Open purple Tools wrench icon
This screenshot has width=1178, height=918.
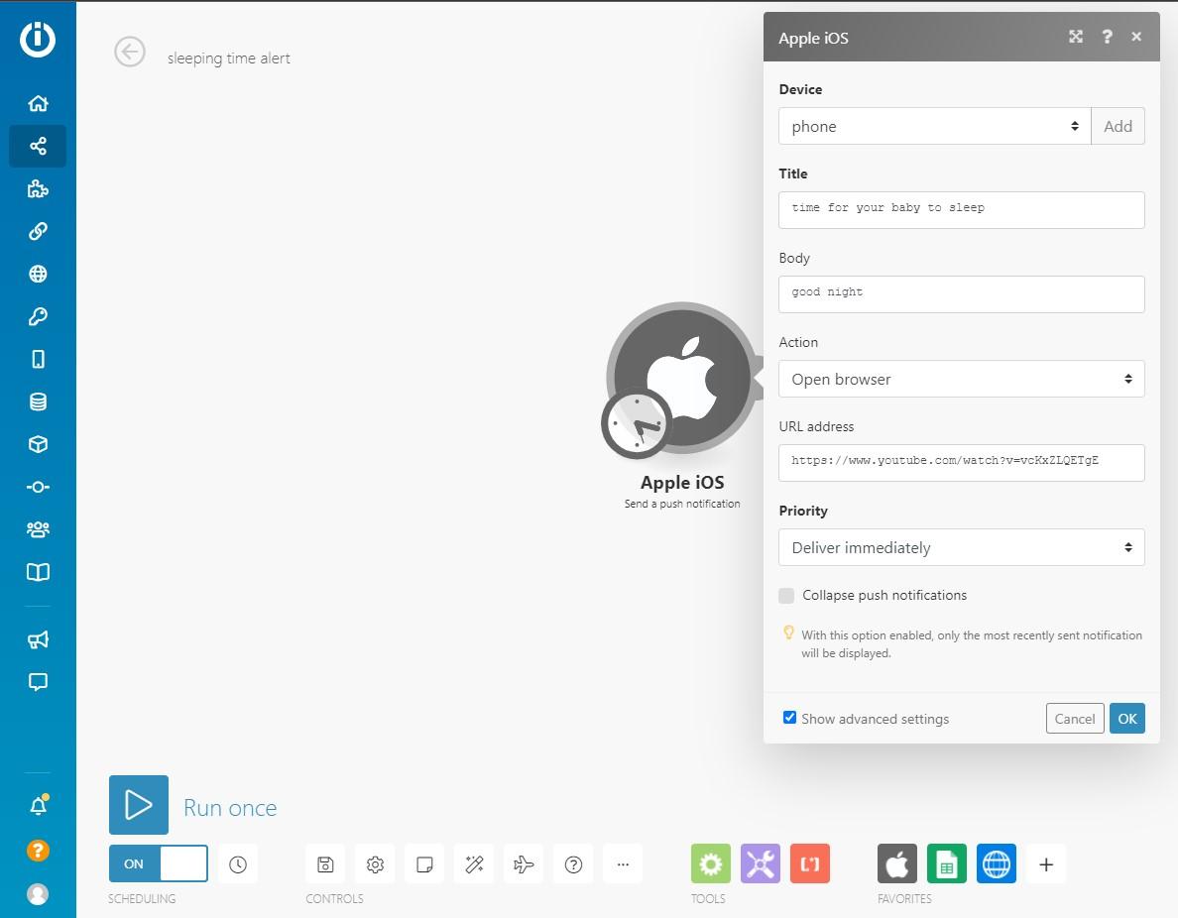tap(761, 863)
